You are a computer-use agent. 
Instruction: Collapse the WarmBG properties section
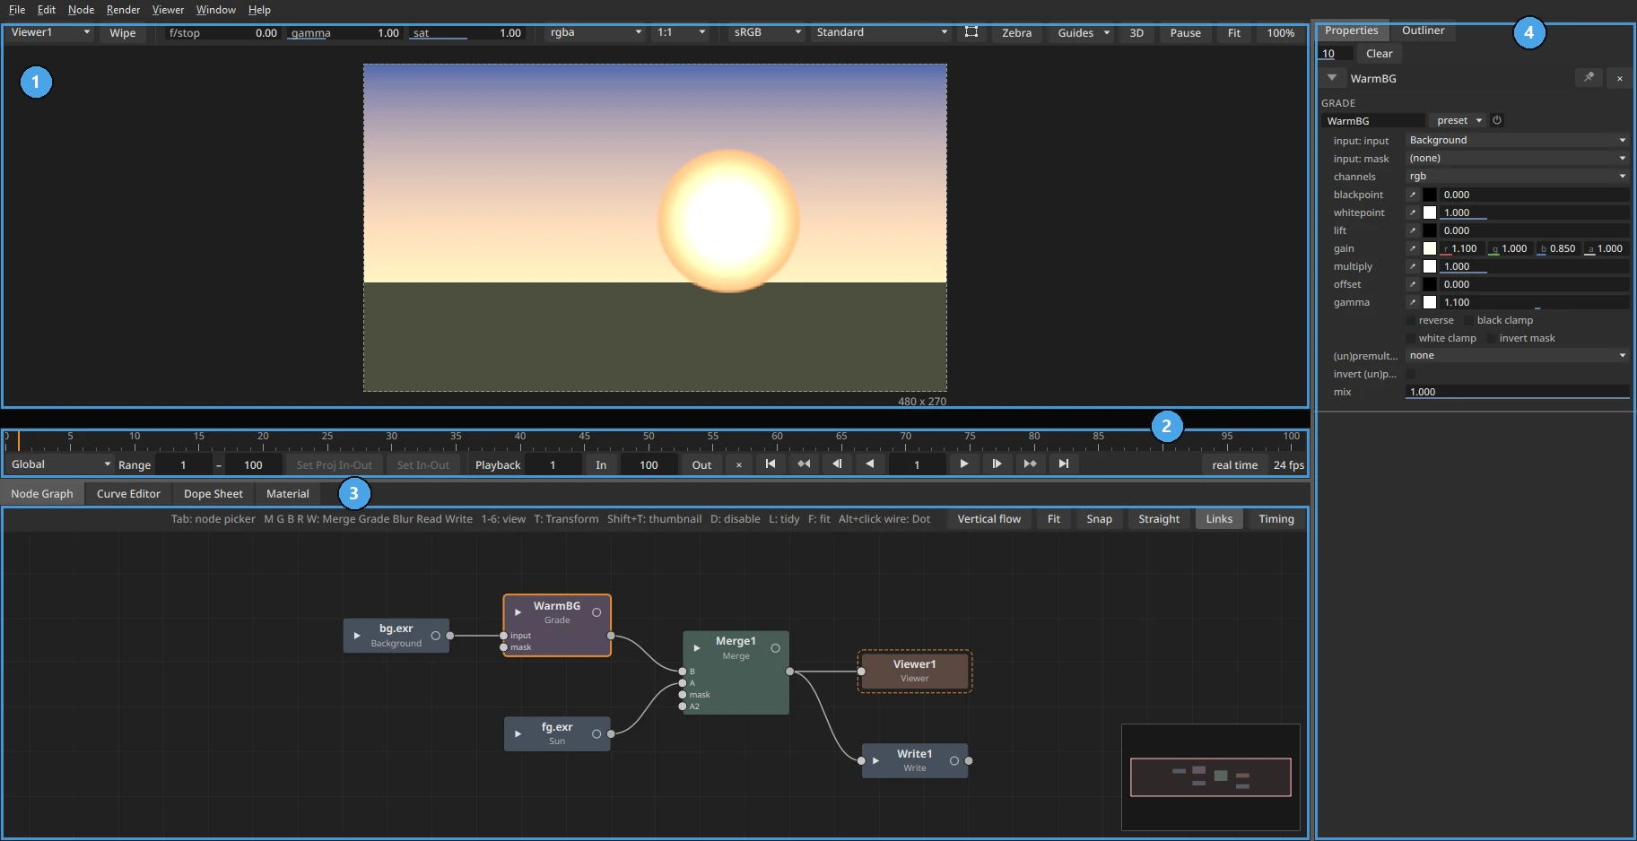click(x=1332, y=78)
